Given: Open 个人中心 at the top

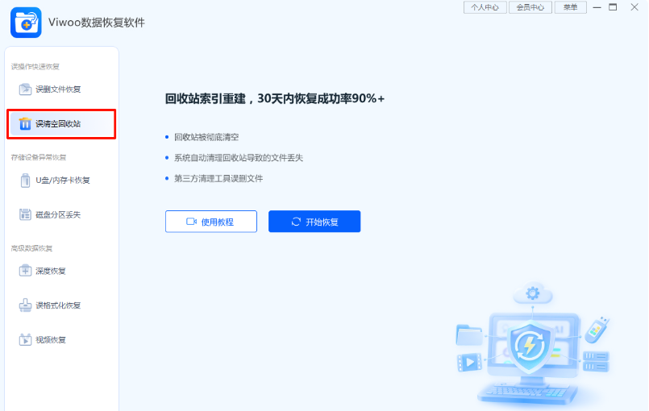Looking at the screenshot, I should click(x=485, y=7).
